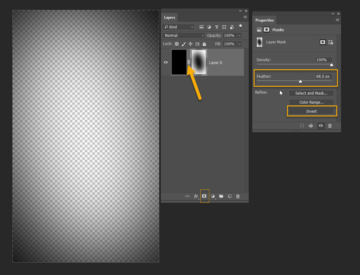
Task: Open the Kind filter dropdown
Action: [x=178, y=27]
